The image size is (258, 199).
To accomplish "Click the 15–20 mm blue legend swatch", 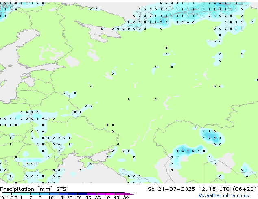I will (x=63, y=194).
